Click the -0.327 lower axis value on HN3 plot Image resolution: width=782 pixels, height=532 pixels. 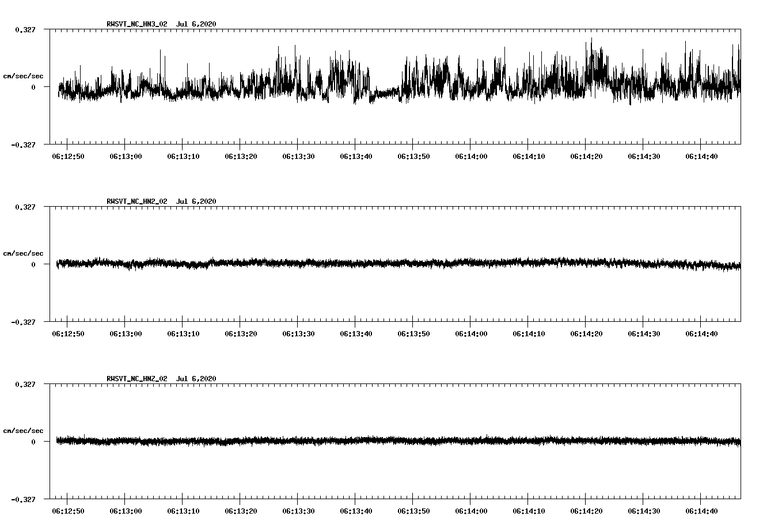pos(23,145)
